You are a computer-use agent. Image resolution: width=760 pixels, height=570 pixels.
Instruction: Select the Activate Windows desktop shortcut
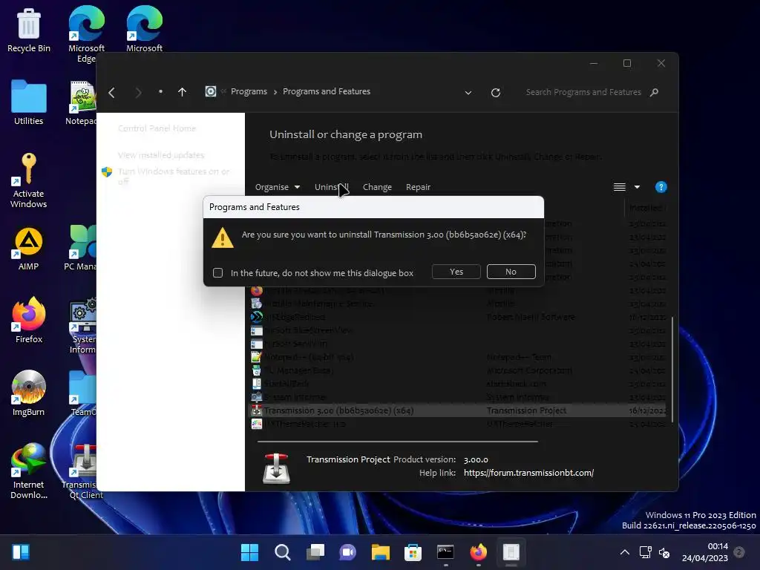point(29,180)
